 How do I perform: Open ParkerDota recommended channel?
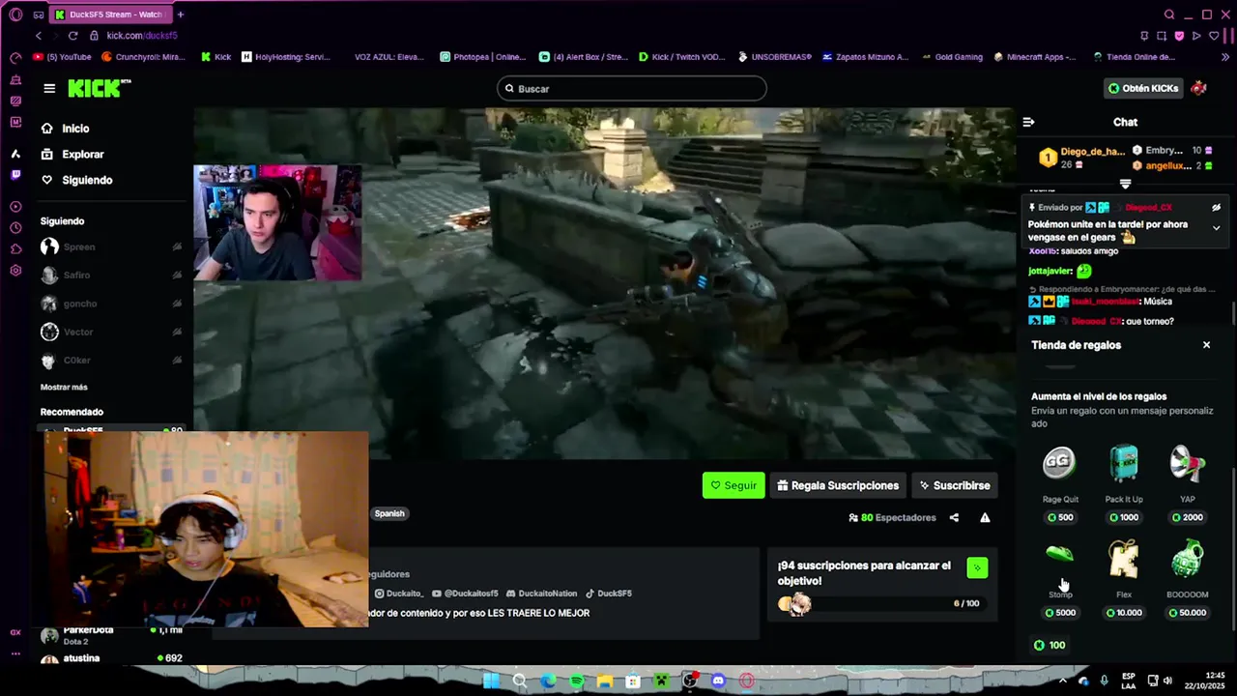coord(111,634)
